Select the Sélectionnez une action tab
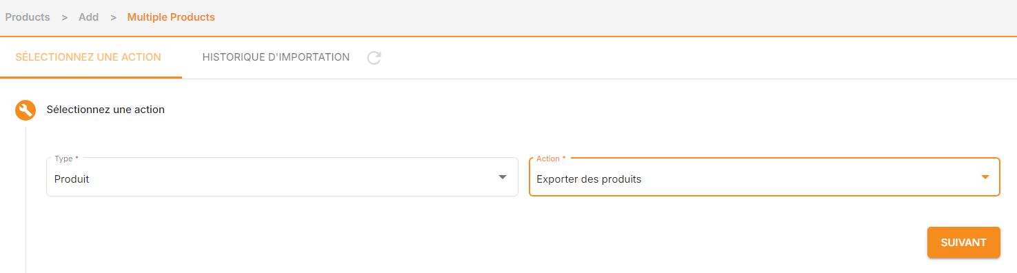The height and width of the screenshot is (273, 1017). pyautogui.click(x=88, y=57)
